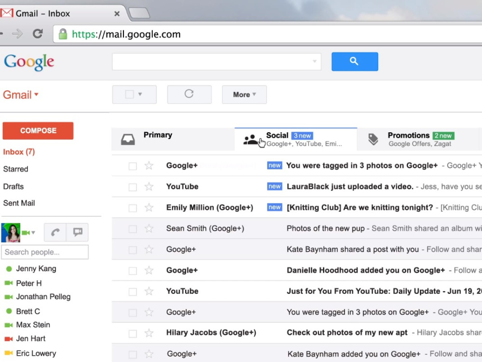Toggle the select-all checkbox in toolbar
Screen dimensions: 482x362
tap(129, 94)
